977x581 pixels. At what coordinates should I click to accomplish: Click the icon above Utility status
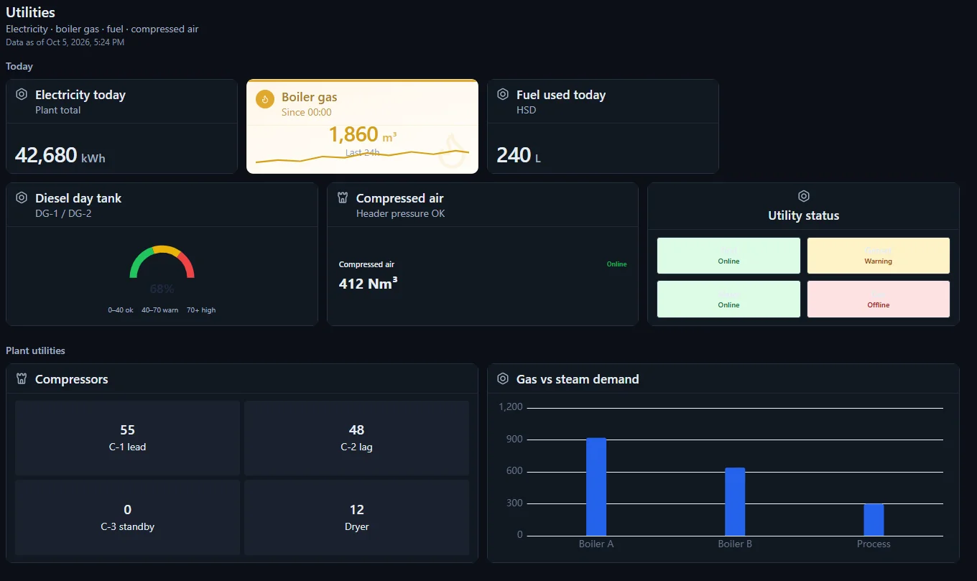tap(804, 196)
